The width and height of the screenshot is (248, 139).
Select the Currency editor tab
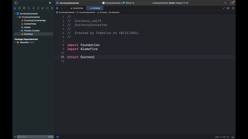pos(95,8)
